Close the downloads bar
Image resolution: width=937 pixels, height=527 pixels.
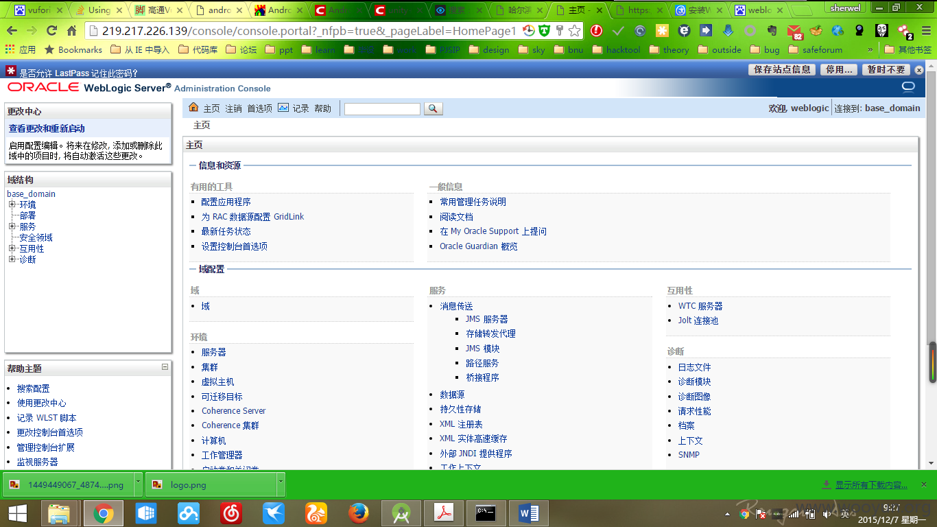click(x=925, y=484)
